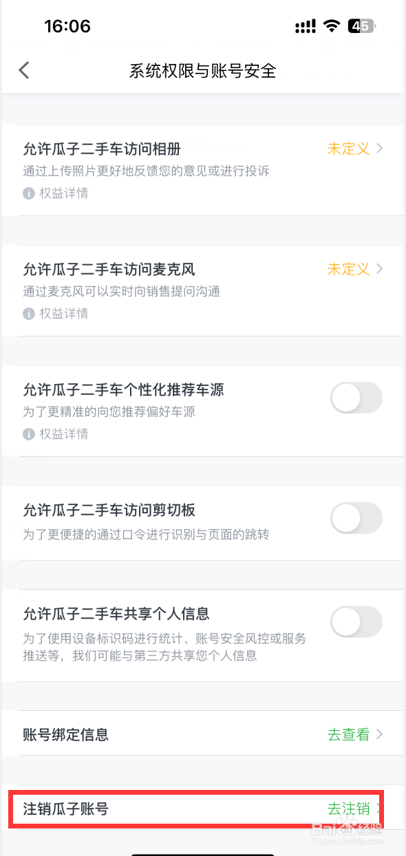Open 账号绑定信息 row
Image resolution: width=406 pixels, height=856 pixels.
click(x=203, y=734)
